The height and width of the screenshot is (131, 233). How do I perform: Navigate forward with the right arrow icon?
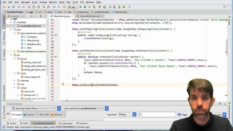(59, 7)
